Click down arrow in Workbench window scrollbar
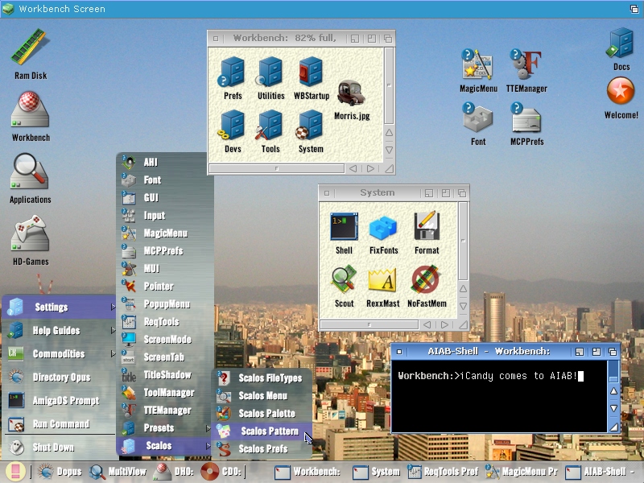The width and height of the screenshot is (644, 483). [x=389, y=150]
